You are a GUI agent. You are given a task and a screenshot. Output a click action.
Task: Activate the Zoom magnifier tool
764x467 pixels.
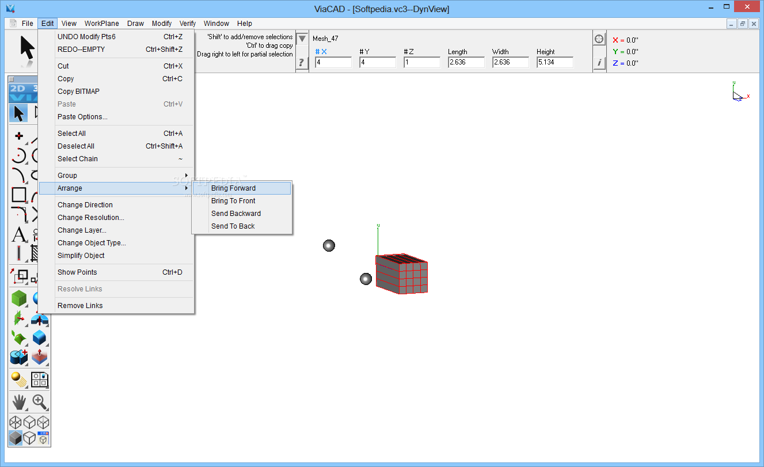tap(40, 402)
